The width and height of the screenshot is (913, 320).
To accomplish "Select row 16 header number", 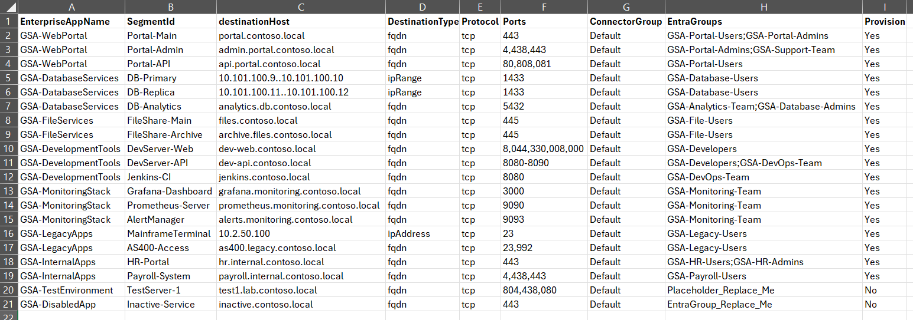I will [9, 233].
